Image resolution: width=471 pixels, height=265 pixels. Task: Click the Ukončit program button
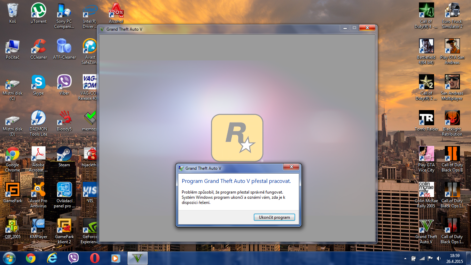click(274, 217)
